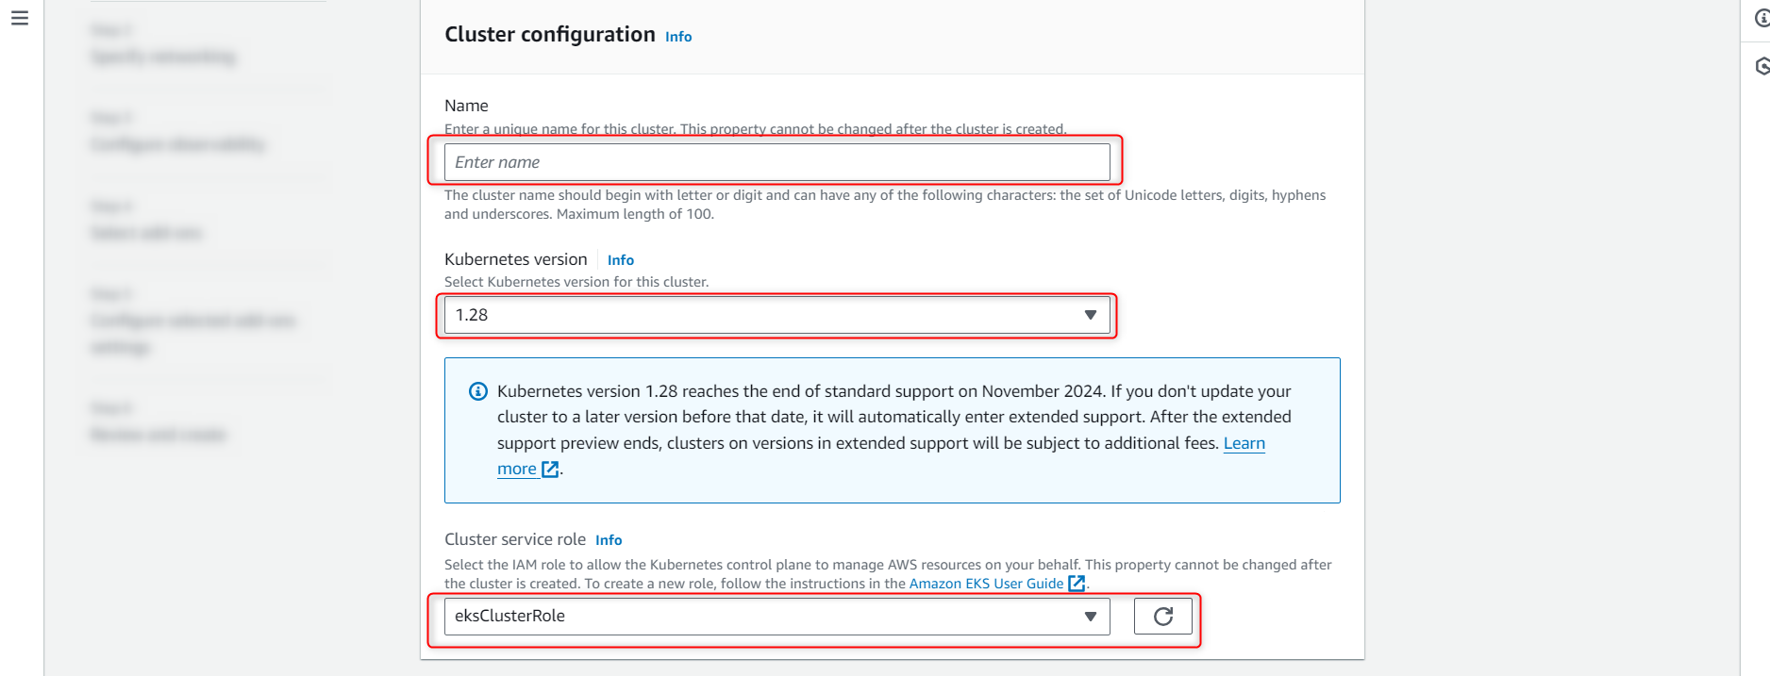Expand the Kubernetes version dropdown
This screenshot has height=676, width=1770.
(1091, 315)
